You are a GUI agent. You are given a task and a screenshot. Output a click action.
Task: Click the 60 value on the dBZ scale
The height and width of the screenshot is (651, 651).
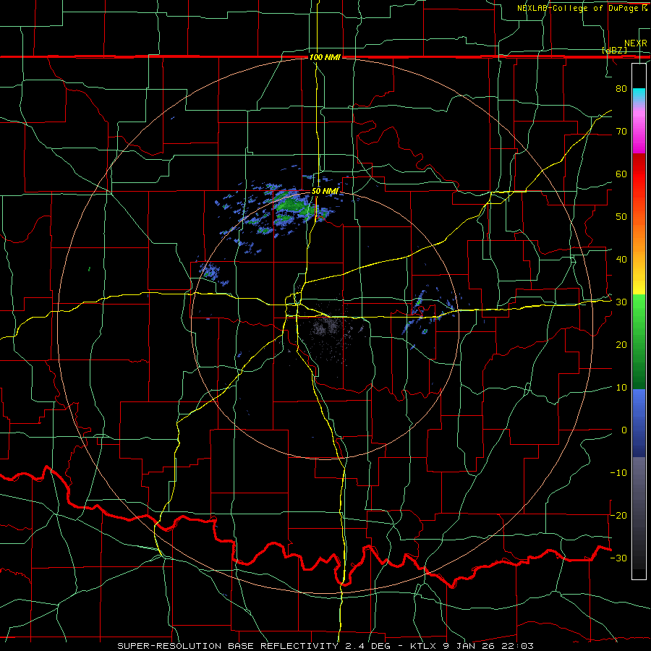[621, 174]
